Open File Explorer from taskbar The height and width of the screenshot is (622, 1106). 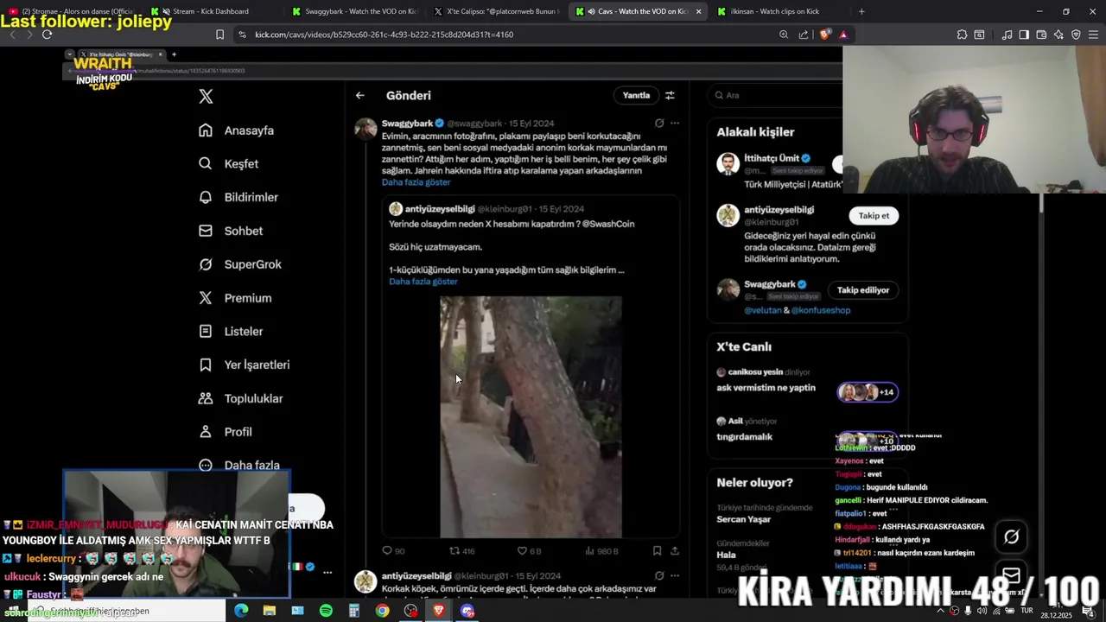tap(270, 611)
